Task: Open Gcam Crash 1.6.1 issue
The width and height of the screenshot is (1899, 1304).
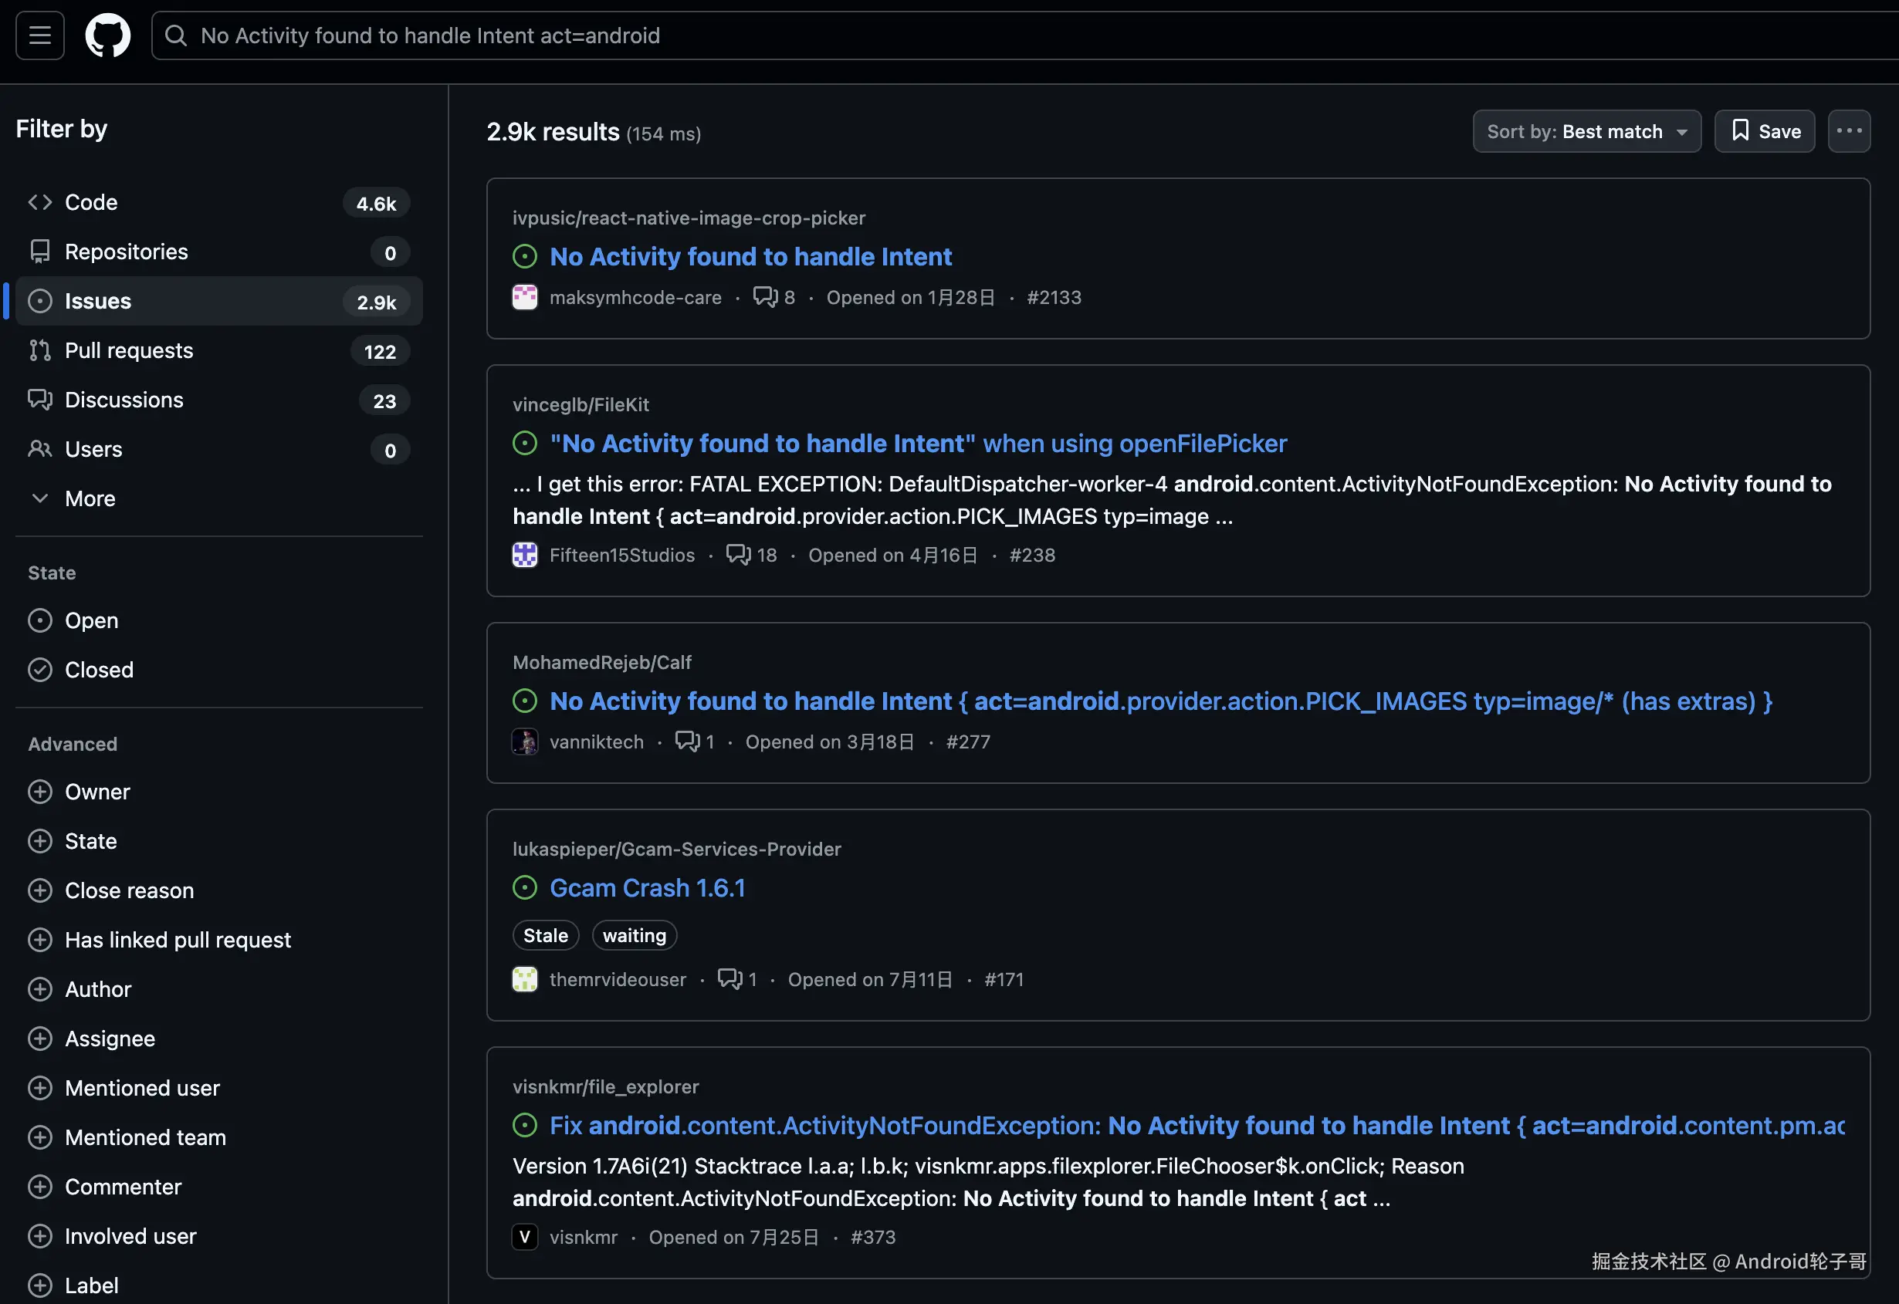Action: click(x=647, y=887)
